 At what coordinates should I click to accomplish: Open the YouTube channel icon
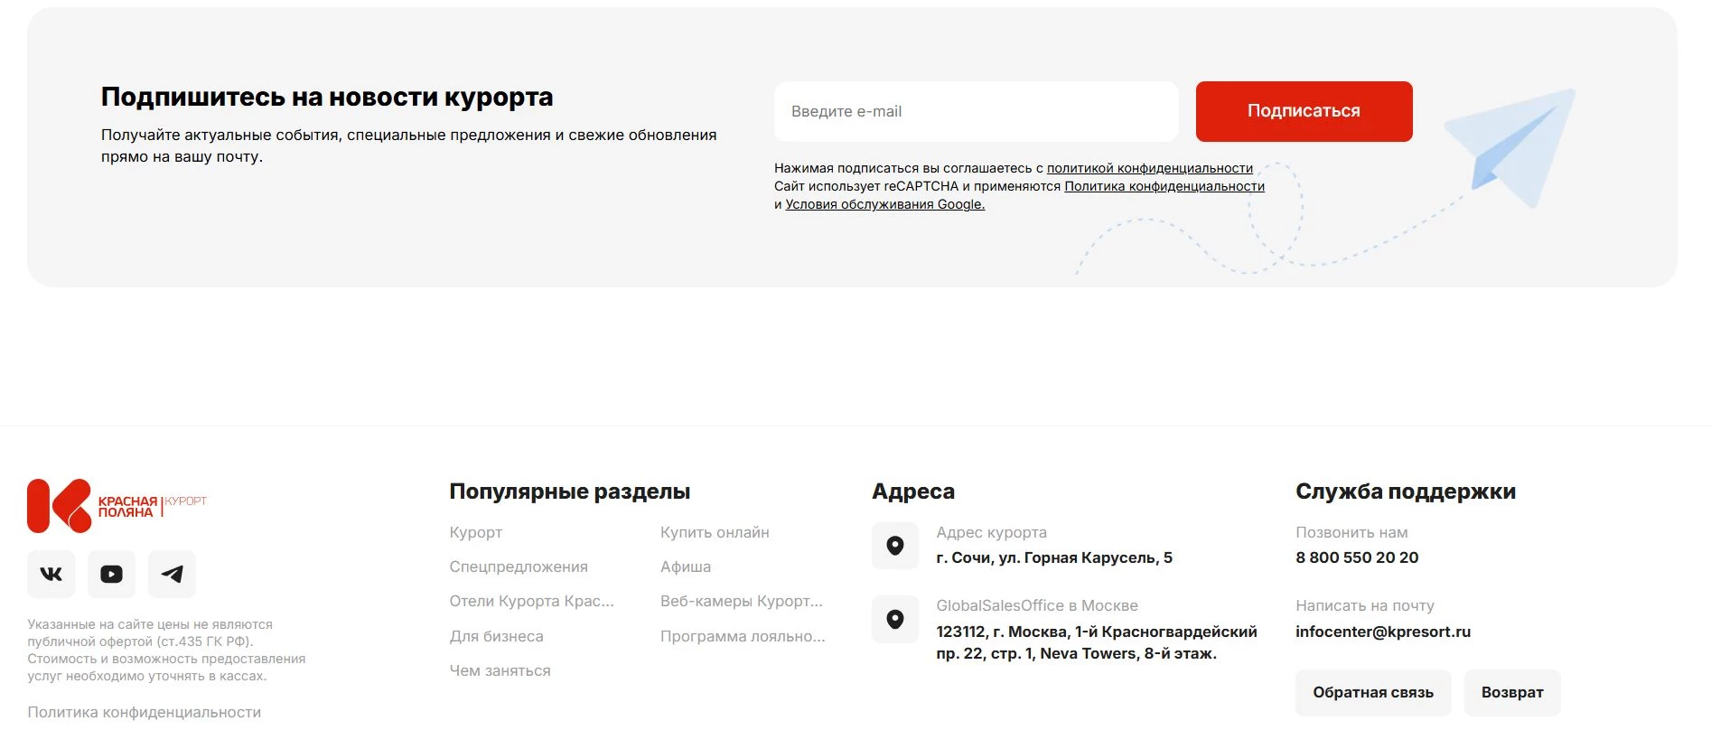point(111,575)
